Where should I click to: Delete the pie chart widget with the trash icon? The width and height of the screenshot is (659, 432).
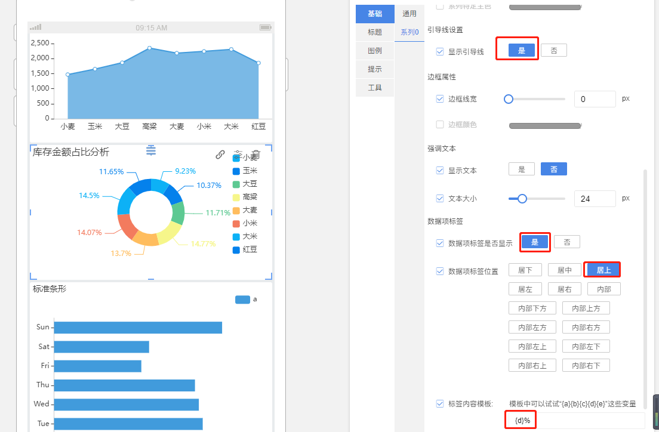pos(256,155)
